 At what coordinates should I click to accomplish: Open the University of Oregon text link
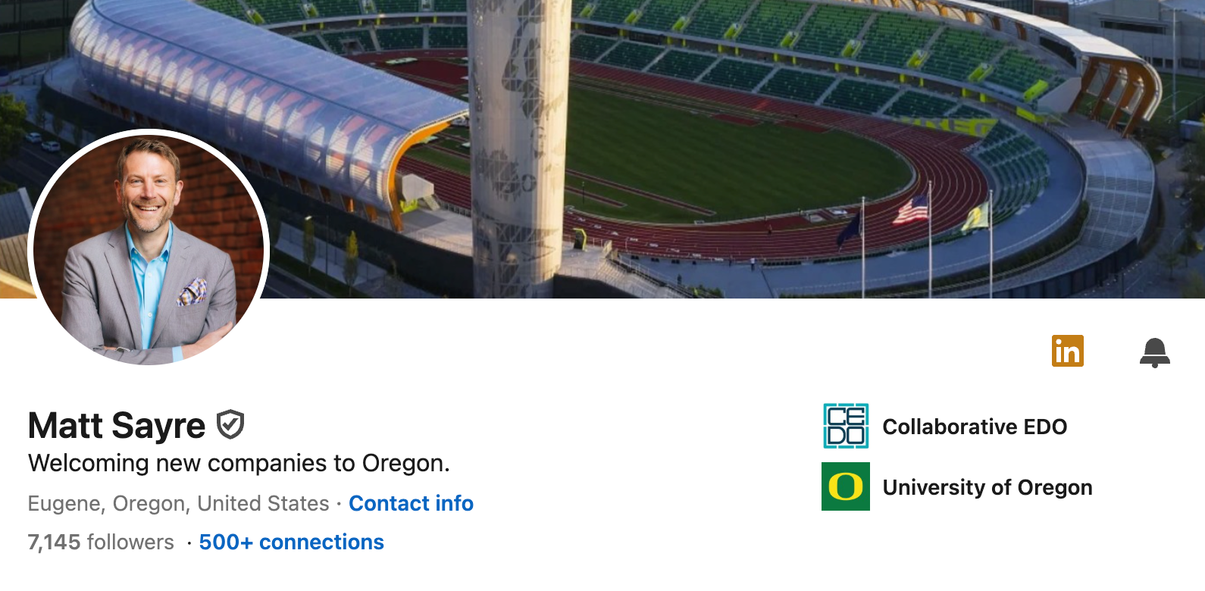(987, 487)
